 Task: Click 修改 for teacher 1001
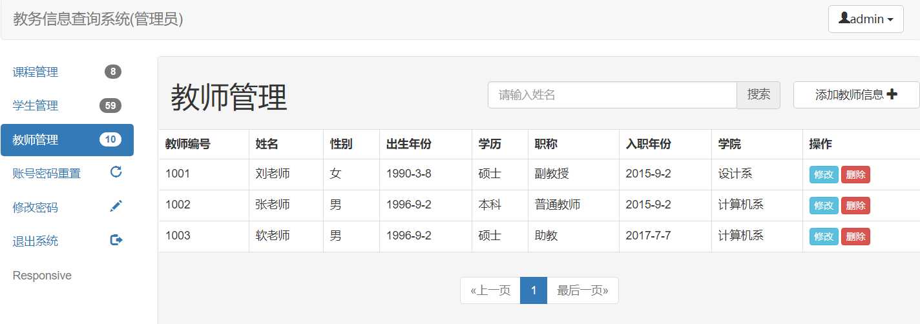[824, 175]
